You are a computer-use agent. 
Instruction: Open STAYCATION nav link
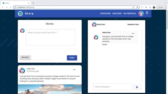point(105,14)
